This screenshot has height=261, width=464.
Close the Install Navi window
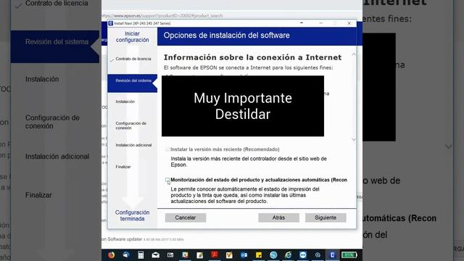point(349,23)
